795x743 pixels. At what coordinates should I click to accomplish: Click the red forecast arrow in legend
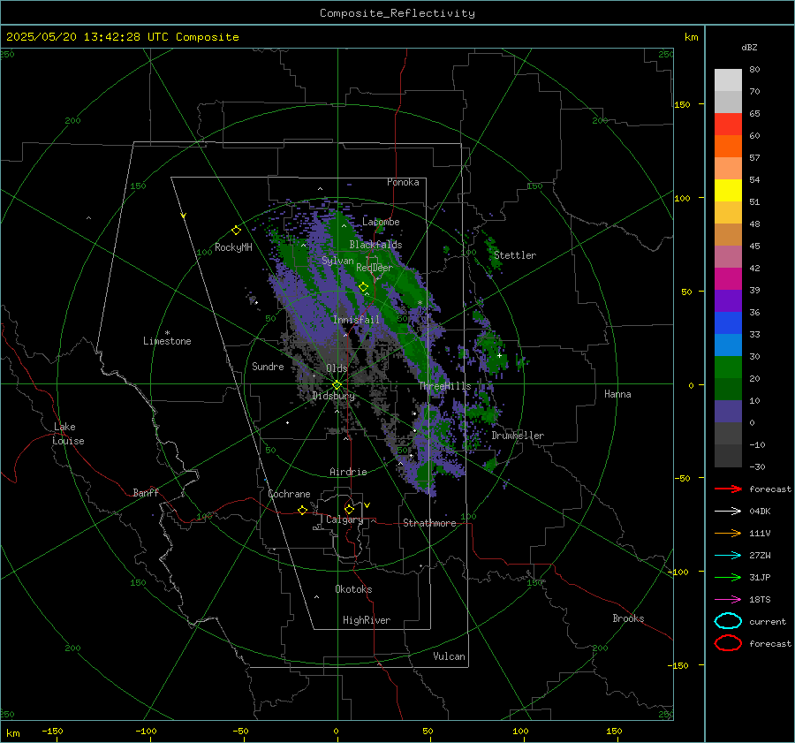tap(728, 489)
